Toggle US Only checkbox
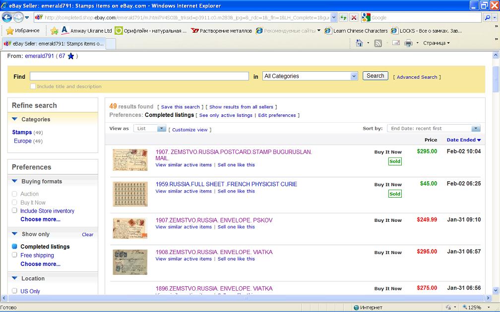 14,291
